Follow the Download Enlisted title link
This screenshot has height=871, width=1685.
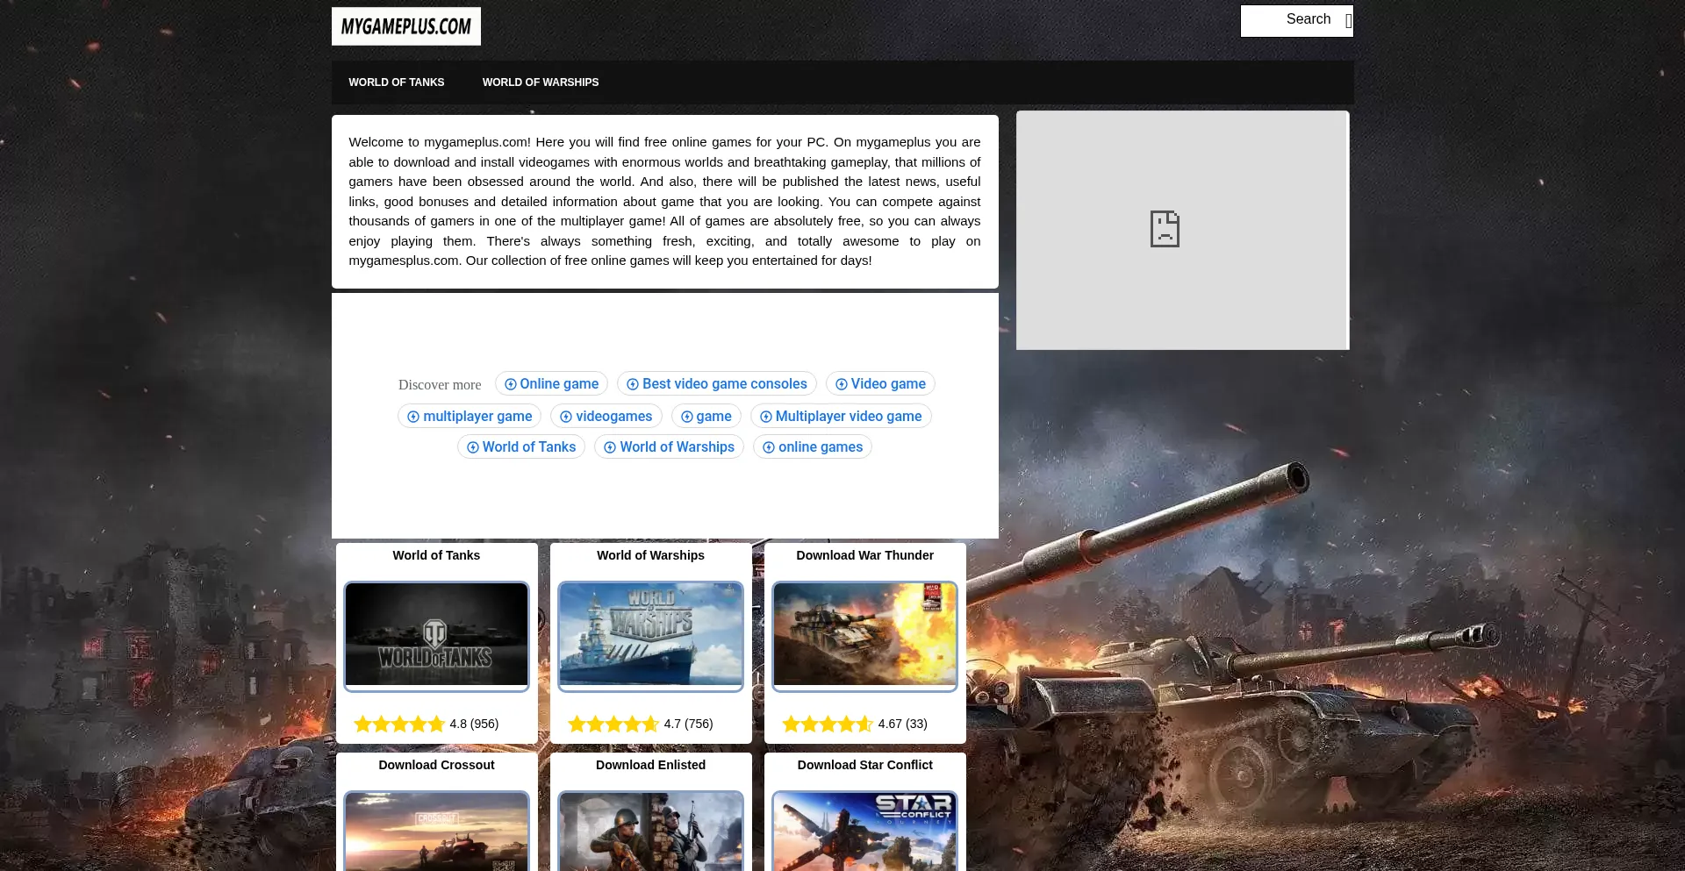[650, 765]
